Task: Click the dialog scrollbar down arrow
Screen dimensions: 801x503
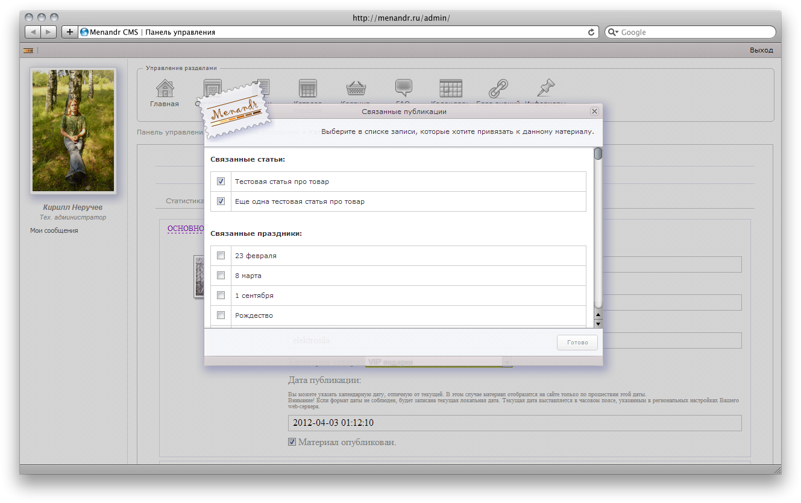Action: [x=597, y=324]
